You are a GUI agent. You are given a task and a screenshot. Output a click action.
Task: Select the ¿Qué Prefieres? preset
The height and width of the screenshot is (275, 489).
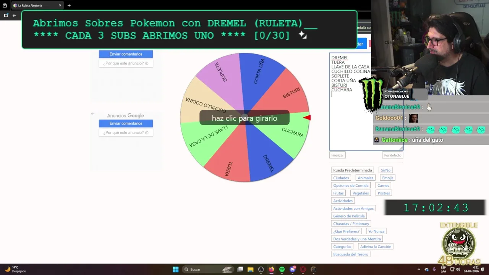pyautogui.click(x=346, y=231)
